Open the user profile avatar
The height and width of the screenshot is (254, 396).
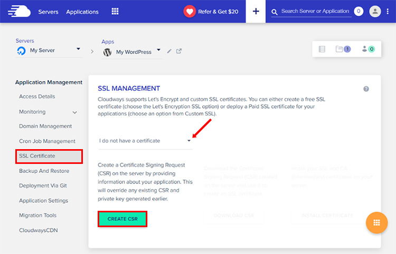pyautogui.click(x=375, y=11)
